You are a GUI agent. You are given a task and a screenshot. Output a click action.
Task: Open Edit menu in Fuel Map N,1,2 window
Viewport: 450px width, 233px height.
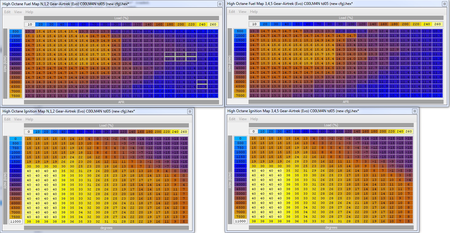(7, 12)
